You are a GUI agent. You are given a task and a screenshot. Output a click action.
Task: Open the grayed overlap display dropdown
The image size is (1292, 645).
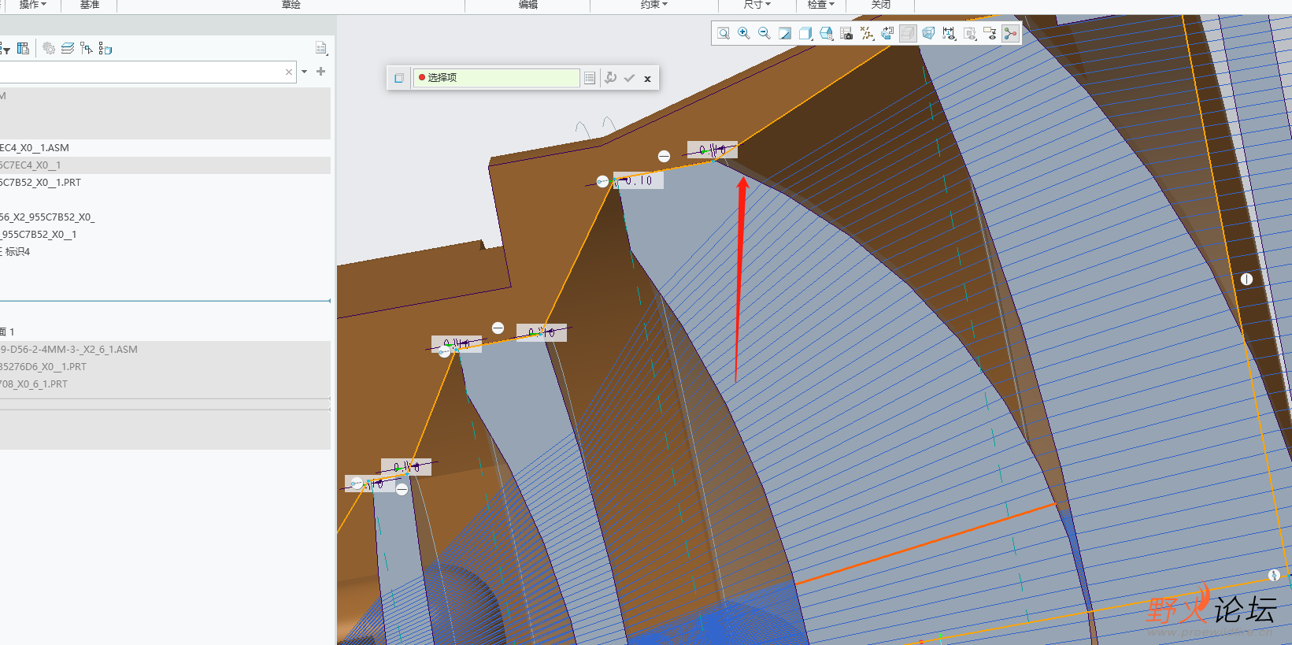pos(969,33)
